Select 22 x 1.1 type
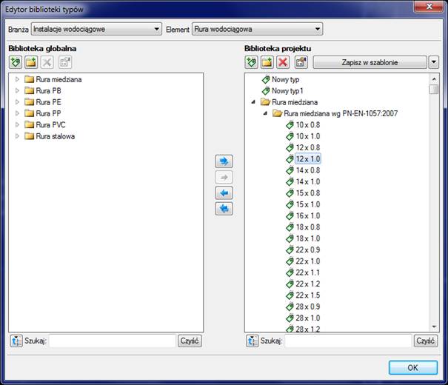Viewport: 448px width, 385px height. point(308,272)
